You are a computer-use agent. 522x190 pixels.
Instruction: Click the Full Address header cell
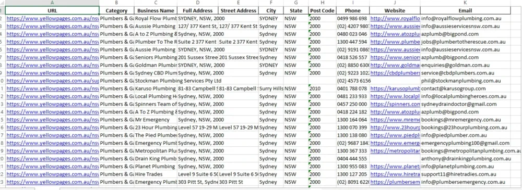coord(198,10)
